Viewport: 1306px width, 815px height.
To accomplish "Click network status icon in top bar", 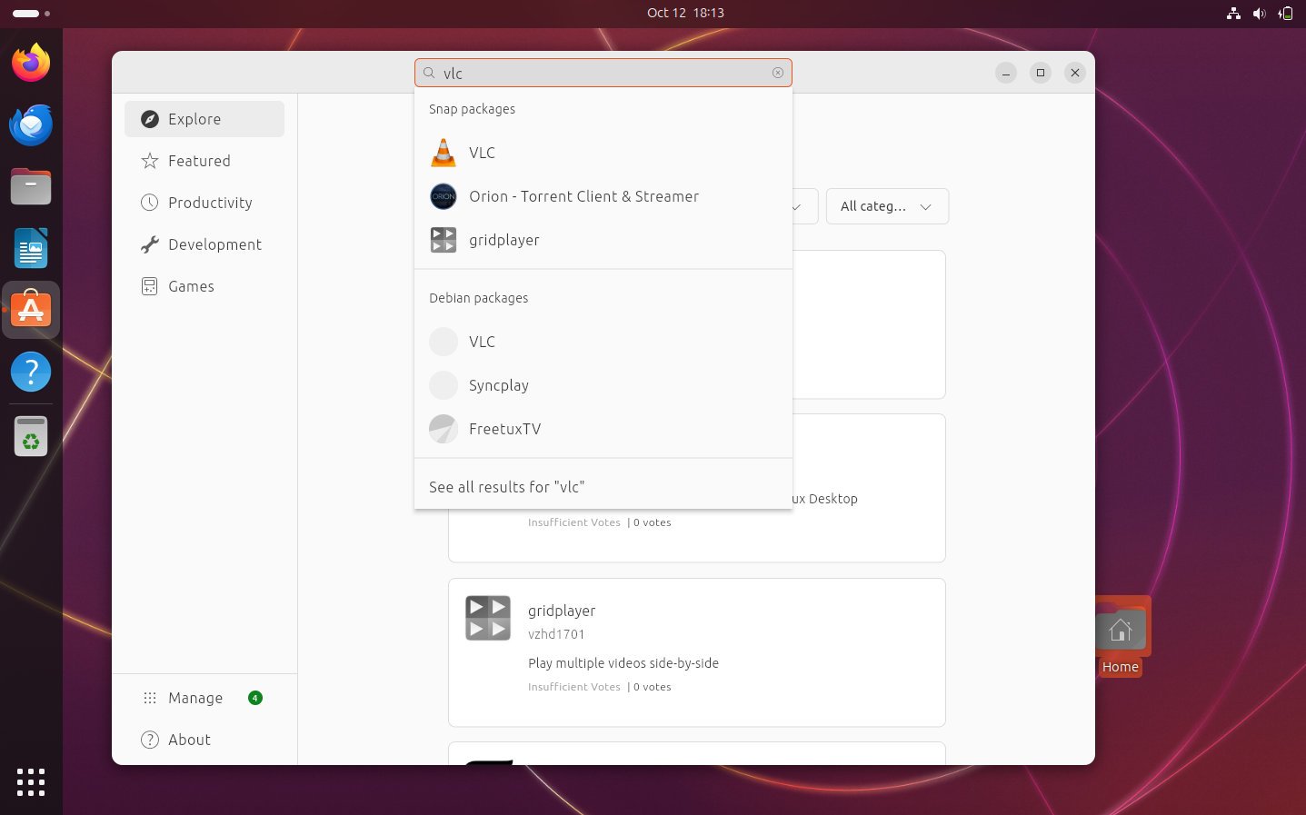I will coord(1233,13).
